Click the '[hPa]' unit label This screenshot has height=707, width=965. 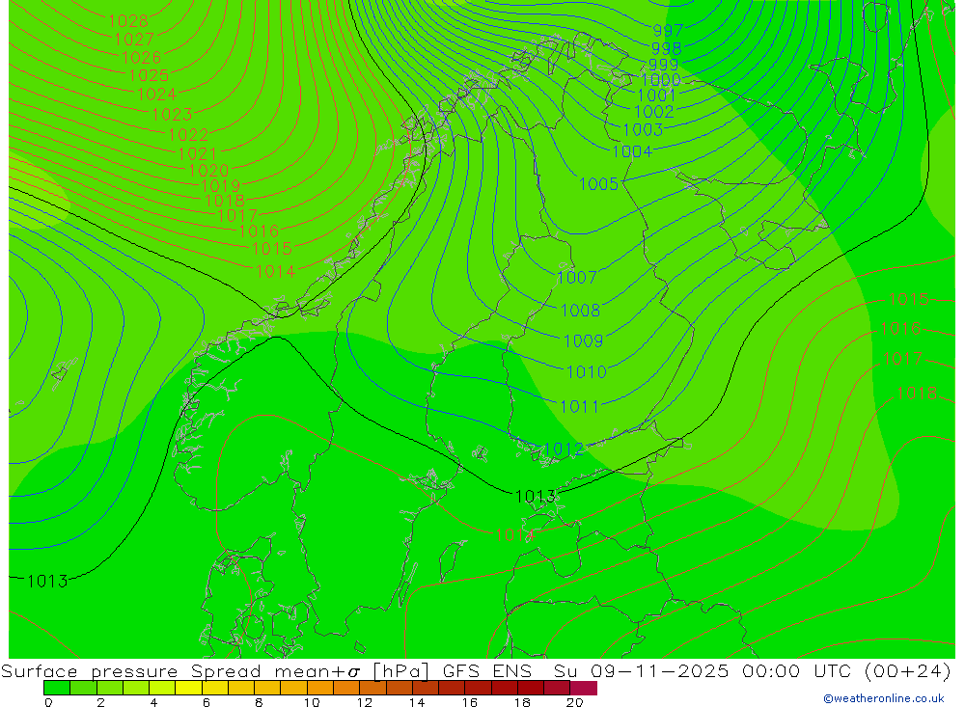coord(400,671)
